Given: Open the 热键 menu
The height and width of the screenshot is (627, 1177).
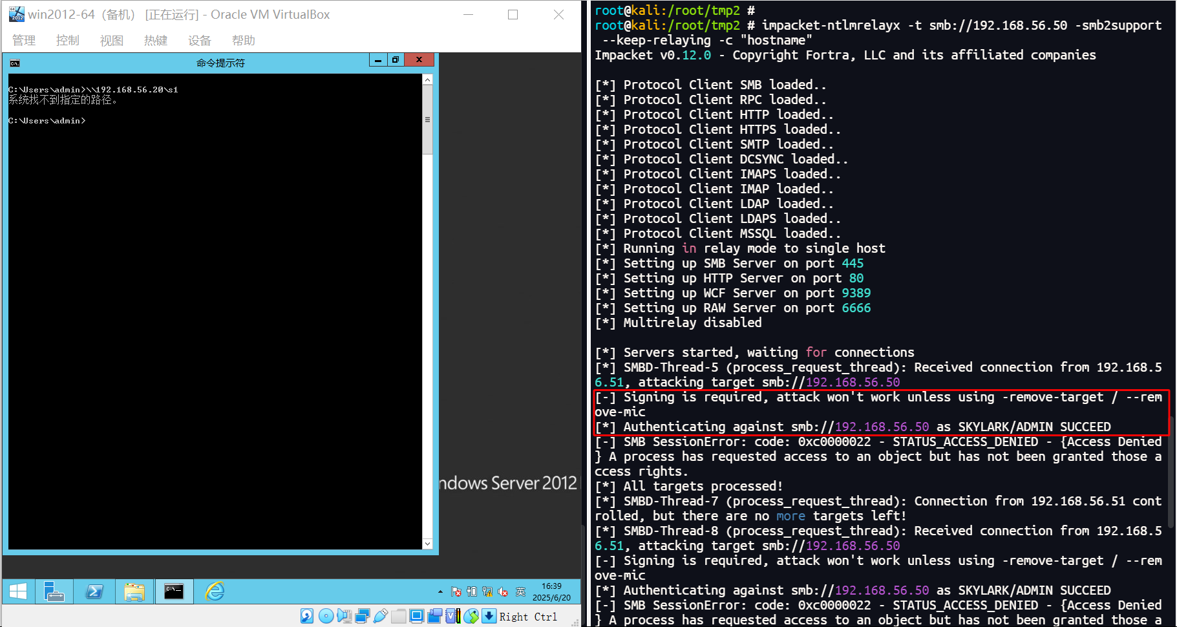Looking at the screenshot, I should tap(156, 41).
